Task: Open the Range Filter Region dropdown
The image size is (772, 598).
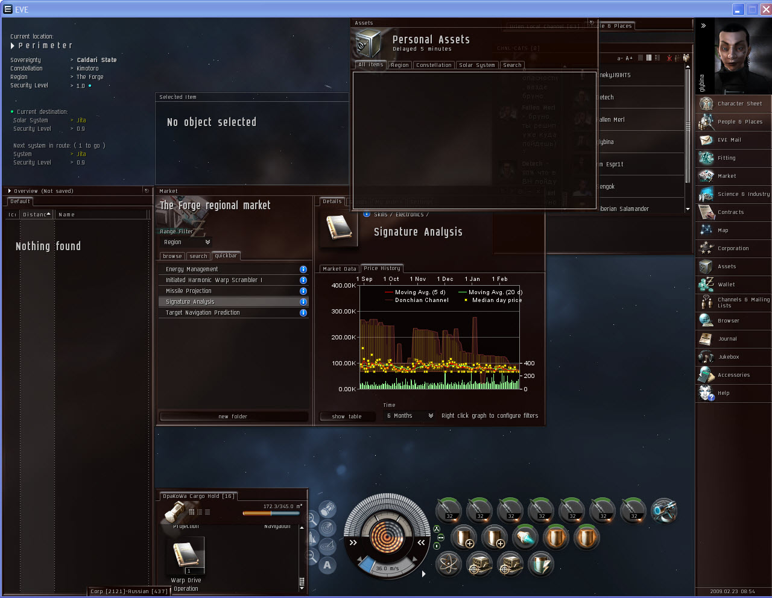Action: coord(187,242)
